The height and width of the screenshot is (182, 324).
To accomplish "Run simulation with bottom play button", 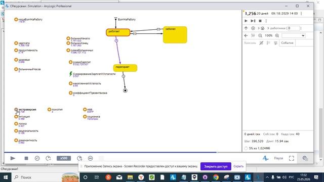I will click(13, 158).
